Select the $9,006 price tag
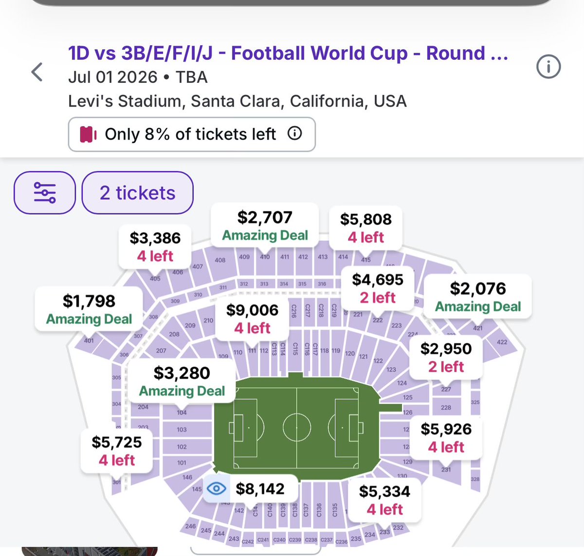Screen dimensions: 584x556 pos(252,319)
